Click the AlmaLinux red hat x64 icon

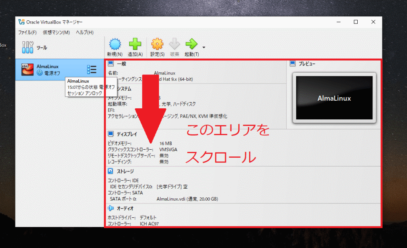[x=27, y=69]
